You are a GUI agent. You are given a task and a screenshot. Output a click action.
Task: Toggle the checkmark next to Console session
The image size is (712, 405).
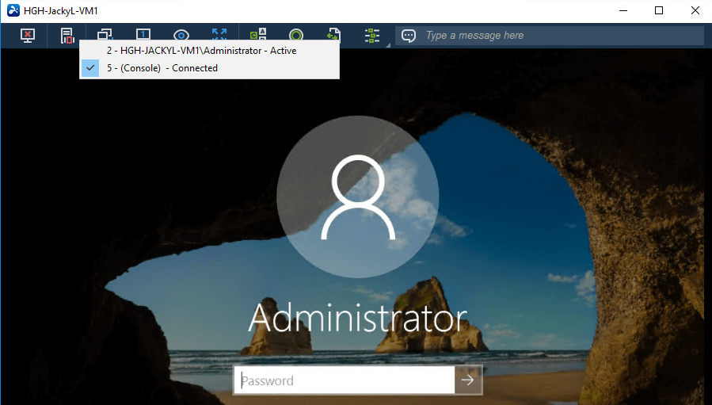91,68
